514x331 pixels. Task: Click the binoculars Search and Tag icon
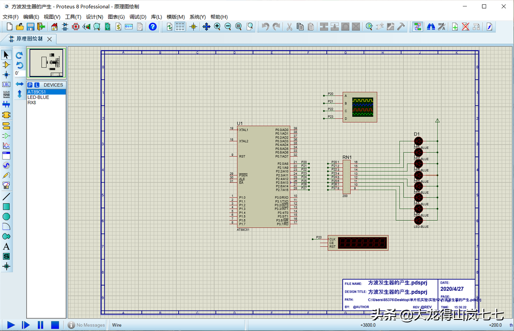pyautogui.click(x=431, y=27)
